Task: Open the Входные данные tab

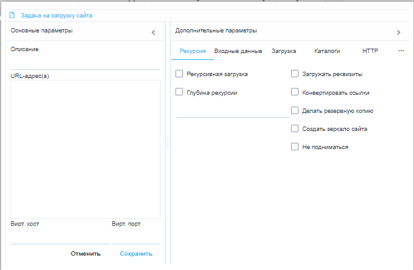Action: tap(238, 51)
